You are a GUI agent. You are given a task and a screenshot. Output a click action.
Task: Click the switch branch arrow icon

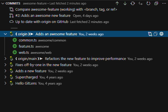(x=140, y=3)
